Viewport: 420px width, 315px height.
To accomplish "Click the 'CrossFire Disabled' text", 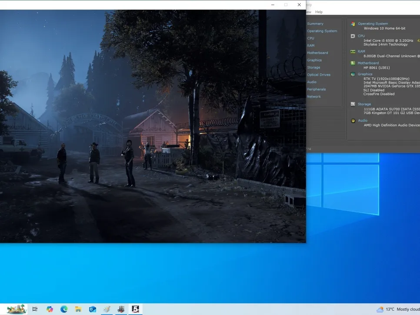I will coord(379,94).
